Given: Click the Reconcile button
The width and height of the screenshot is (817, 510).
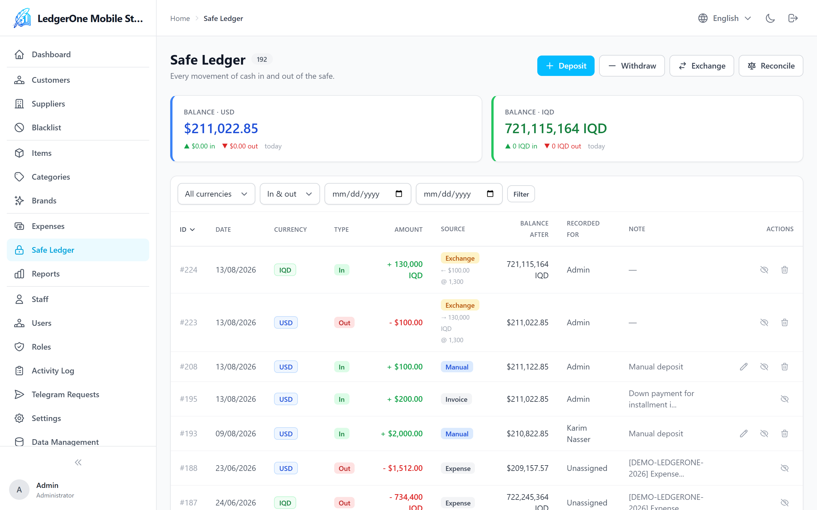Looking at the screenshot, I should (771, 65).
